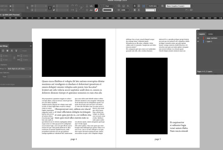Image resolution: width=223 pixels, height=150 pixels.
Task: Select wrap around bounding box in Text Wrap panel
Action: click(3, 51)
